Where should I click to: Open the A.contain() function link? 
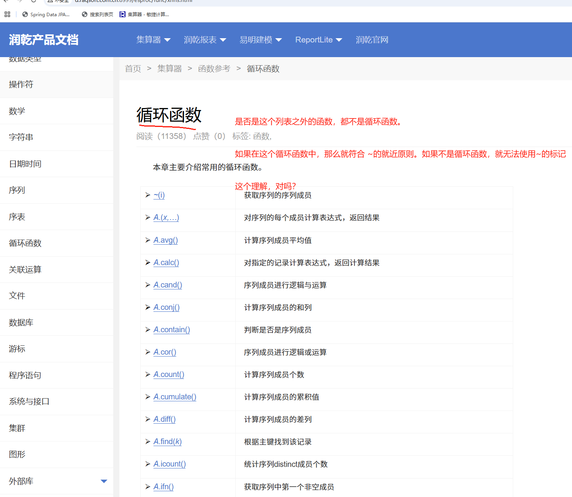pos(172,330)
